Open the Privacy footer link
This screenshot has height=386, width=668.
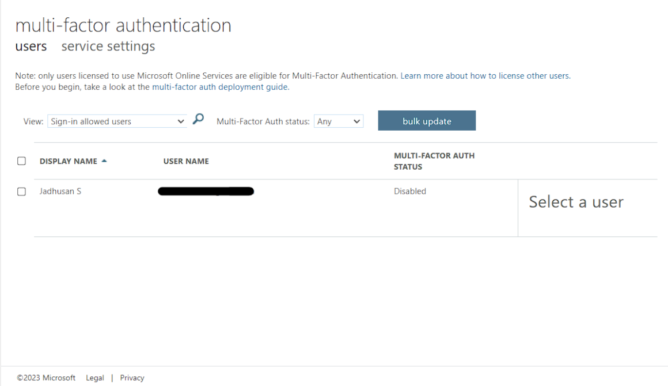coord(132,378)
